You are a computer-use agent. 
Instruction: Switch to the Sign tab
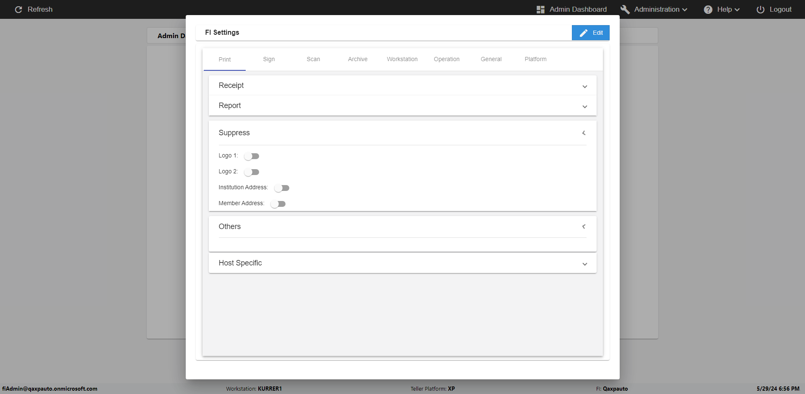(269, 59)
